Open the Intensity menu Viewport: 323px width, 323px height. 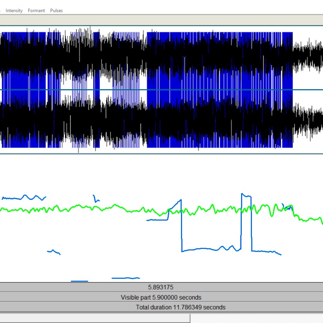pos(14,10)
